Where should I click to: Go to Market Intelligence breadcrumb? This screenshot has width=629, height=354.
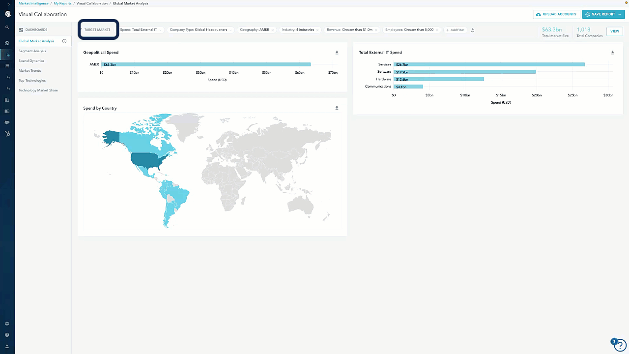coord(33,3)
